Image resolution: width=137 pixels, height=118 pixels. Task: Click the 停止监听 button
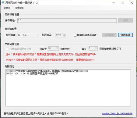(x=125, y=35)
